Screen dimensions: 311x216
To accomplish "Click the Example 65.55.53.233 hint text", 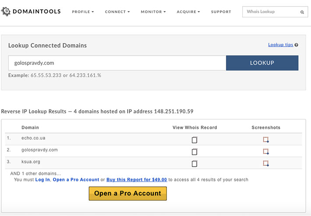I will (x=55, y=76).
